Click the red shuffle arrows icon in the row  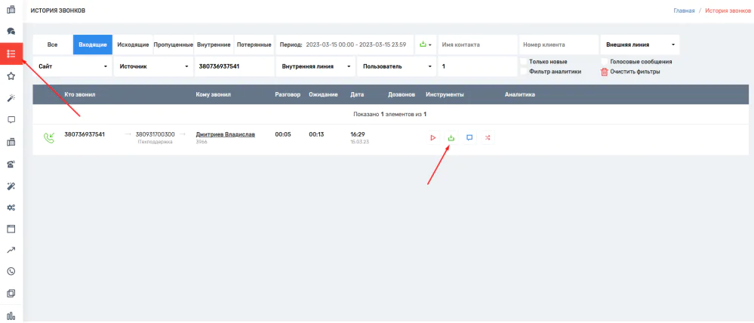point(488,138)
